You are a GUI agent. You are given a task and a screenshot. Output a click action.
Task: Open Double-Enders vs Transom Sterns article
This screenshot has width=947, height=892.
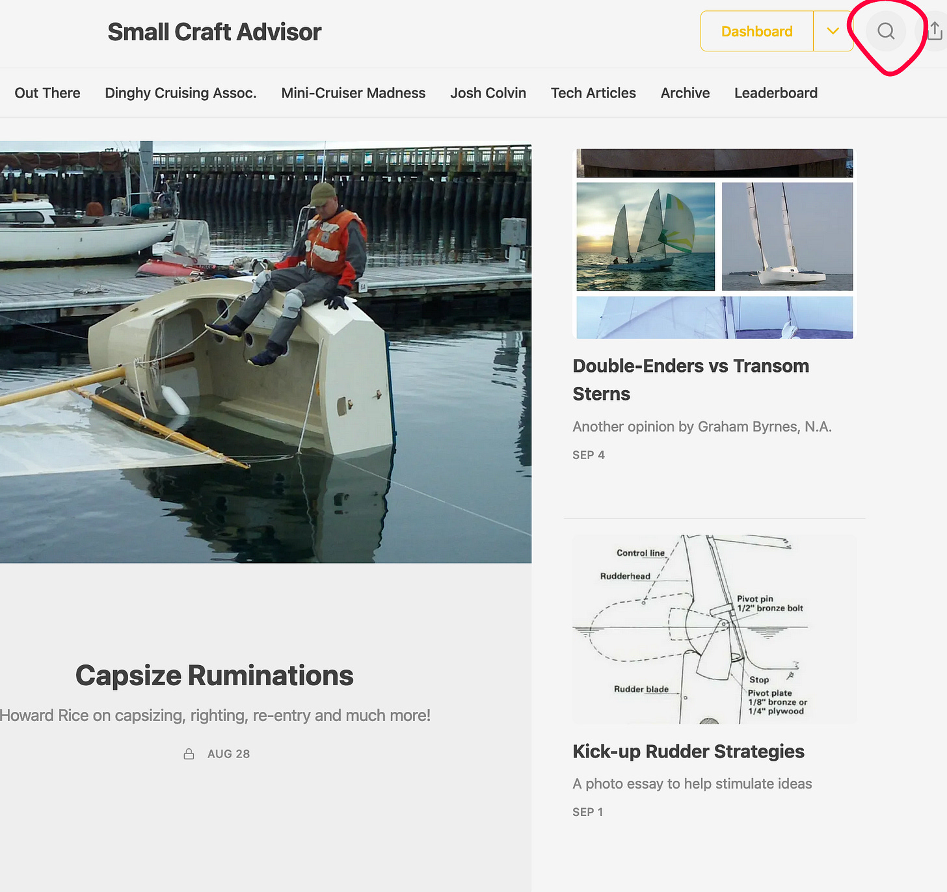pyautogui.click(x=691, y=380)
